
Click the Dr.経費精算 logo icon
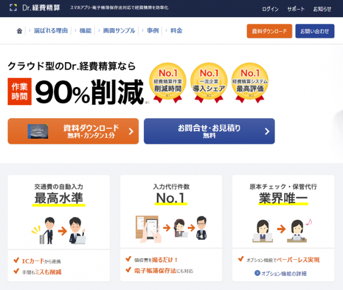pos(13,8)
